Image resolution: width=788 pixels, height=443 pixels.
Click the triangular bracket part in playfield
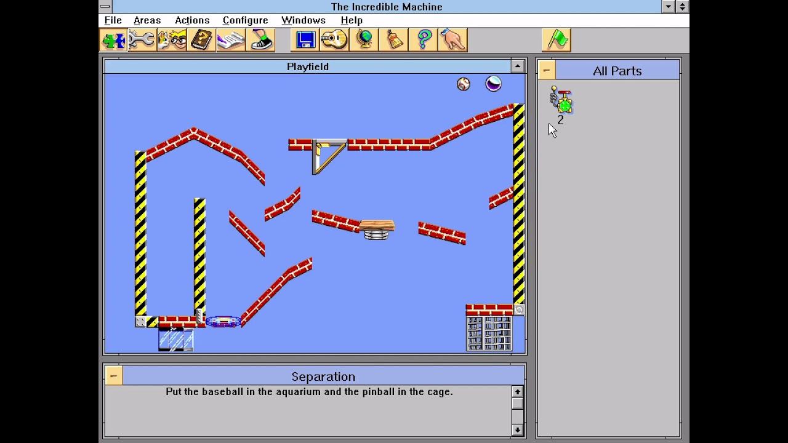coord(329,158)
